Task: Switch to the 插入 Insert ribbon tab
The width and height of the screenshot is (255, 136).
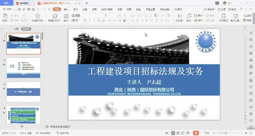Action: tap(66, 9)
